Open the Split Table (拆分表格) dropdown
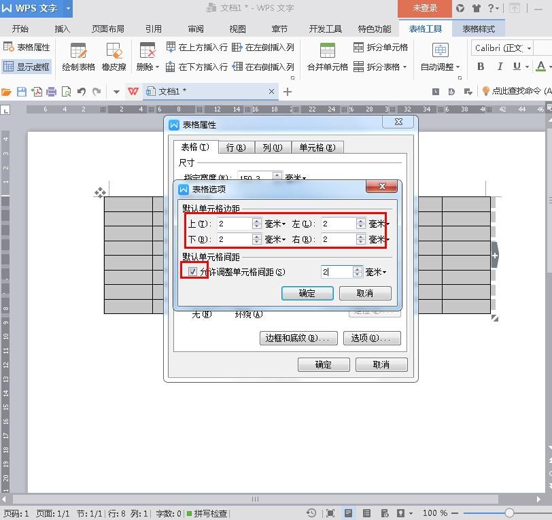The width and height of the screenshot is (552, 520). (380, 67)
